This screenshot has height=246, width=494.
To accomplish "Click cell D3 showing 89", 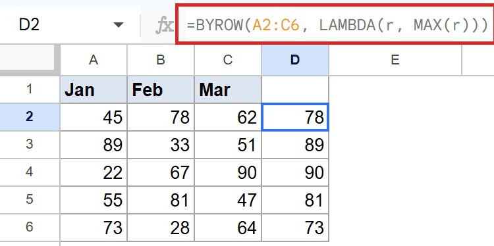I will pos(295,145).
